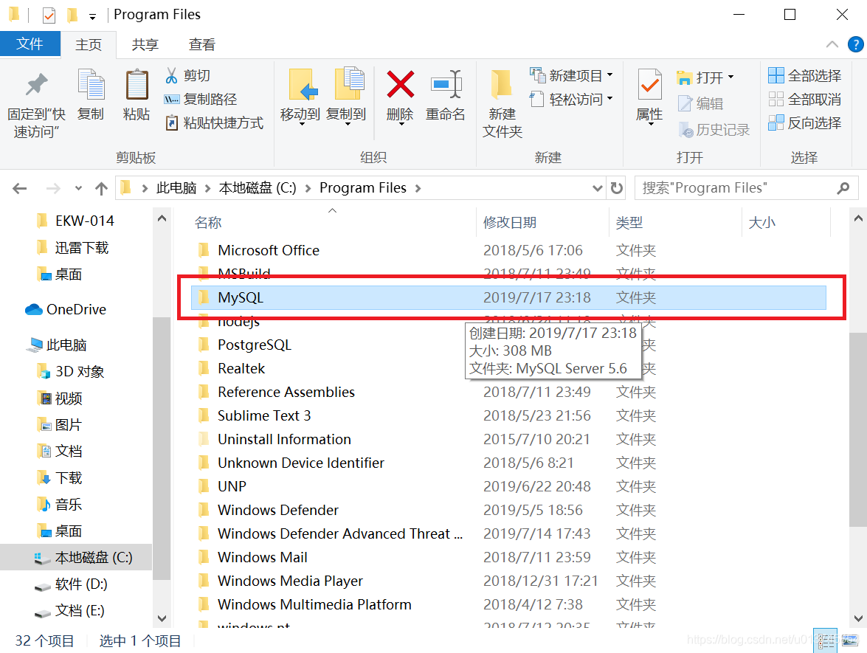Collapse the ribbon with the chevron
Screen dimensions: 867x653
[832, 44]
